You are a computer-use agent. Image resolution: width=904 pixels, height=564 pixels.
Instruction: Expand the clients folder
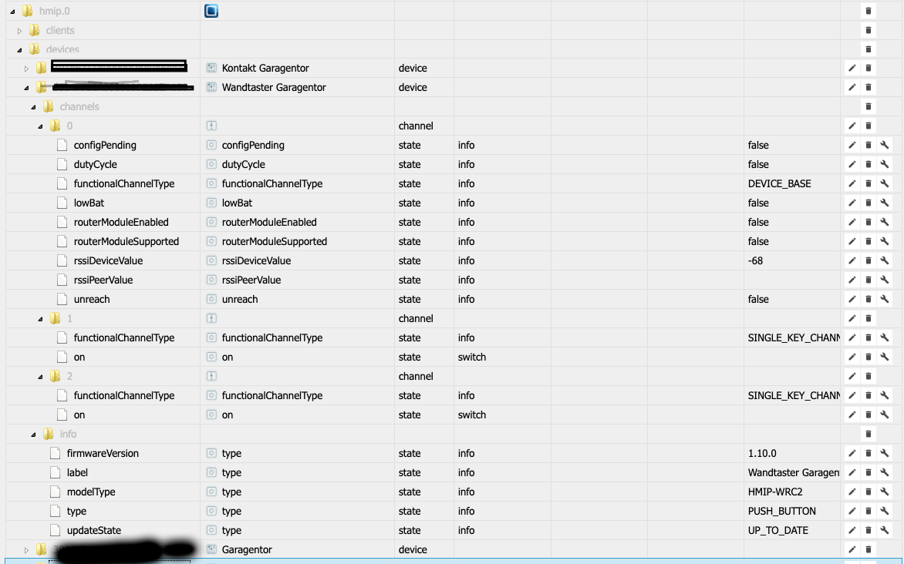point(19,31)
